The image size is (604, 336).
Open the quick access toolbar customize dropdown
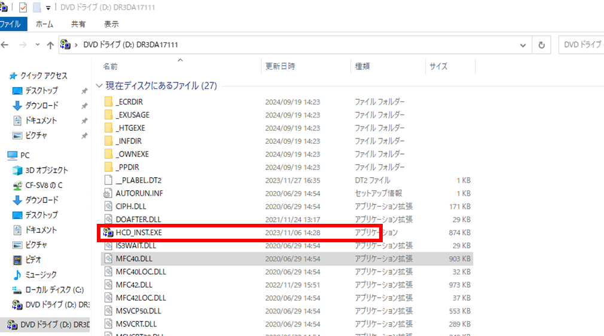pyautogui.click(x=48, y=8)
